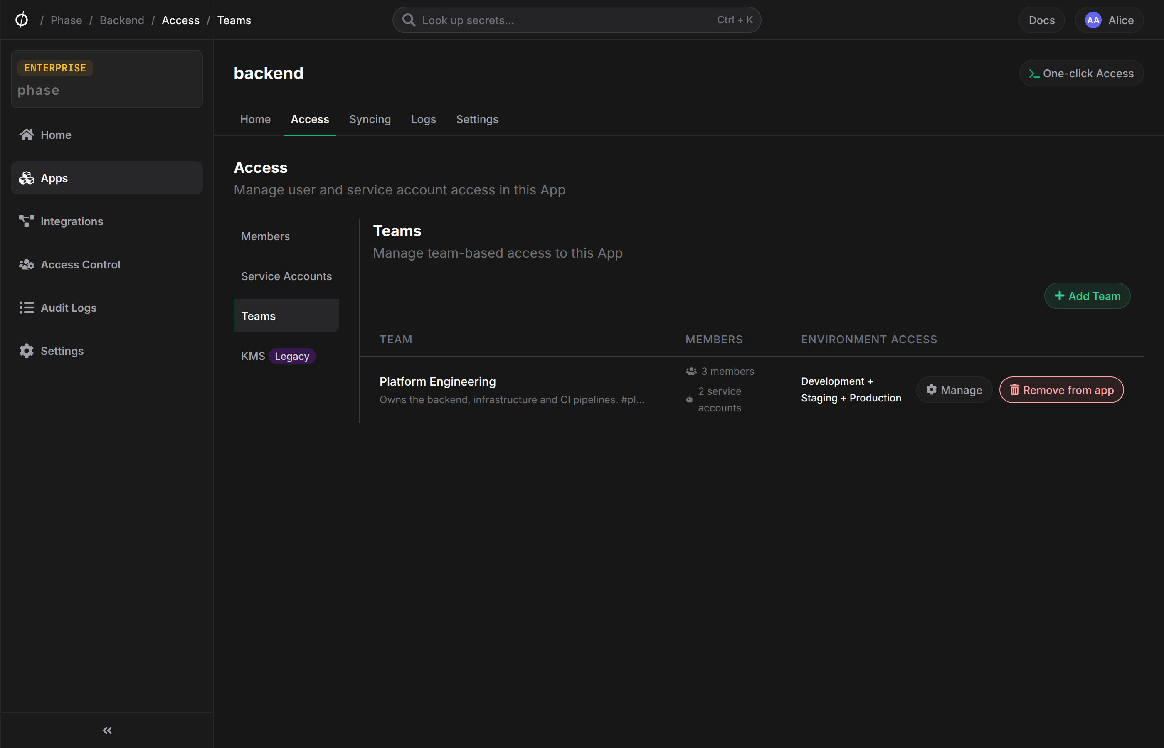Click the AA avatar icon
Image resolution: width=1164 pixels, height=748 pixels.
(x=1092, y=20)
